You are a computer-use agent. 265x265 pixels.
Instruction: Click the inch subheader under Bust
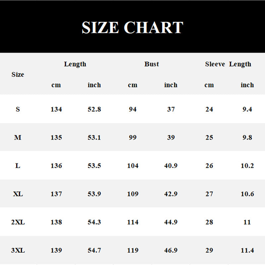point(171,85)
